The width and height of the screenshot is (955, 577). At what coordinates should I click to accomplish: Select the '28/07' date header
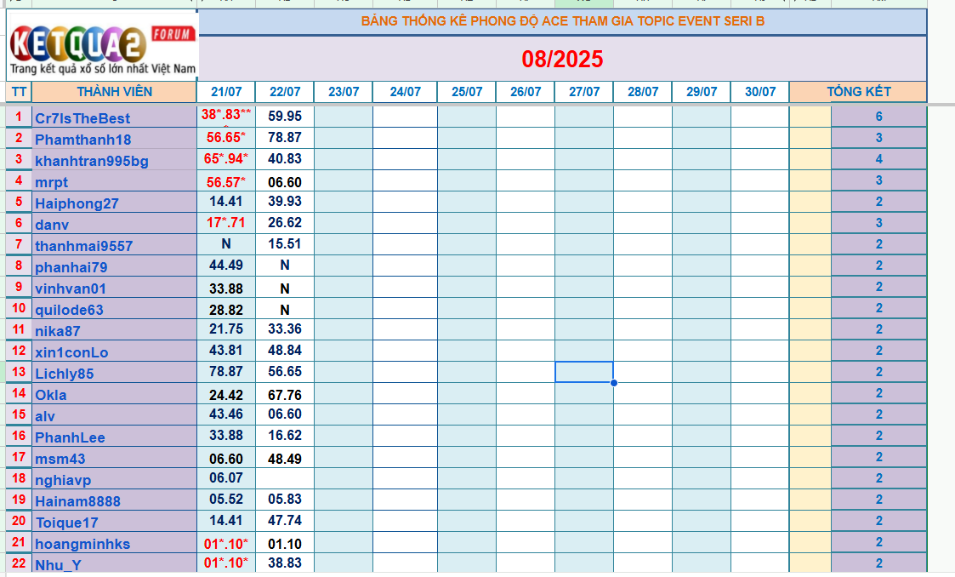tap(643, 92)
